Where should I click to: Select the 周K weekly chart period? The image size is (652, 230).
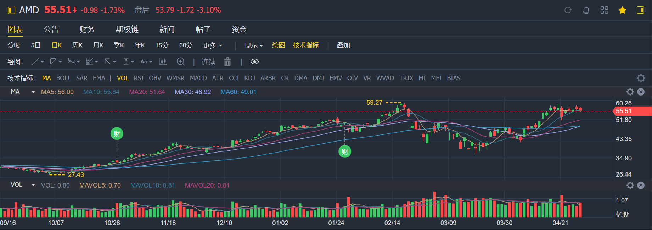[77, 46]
